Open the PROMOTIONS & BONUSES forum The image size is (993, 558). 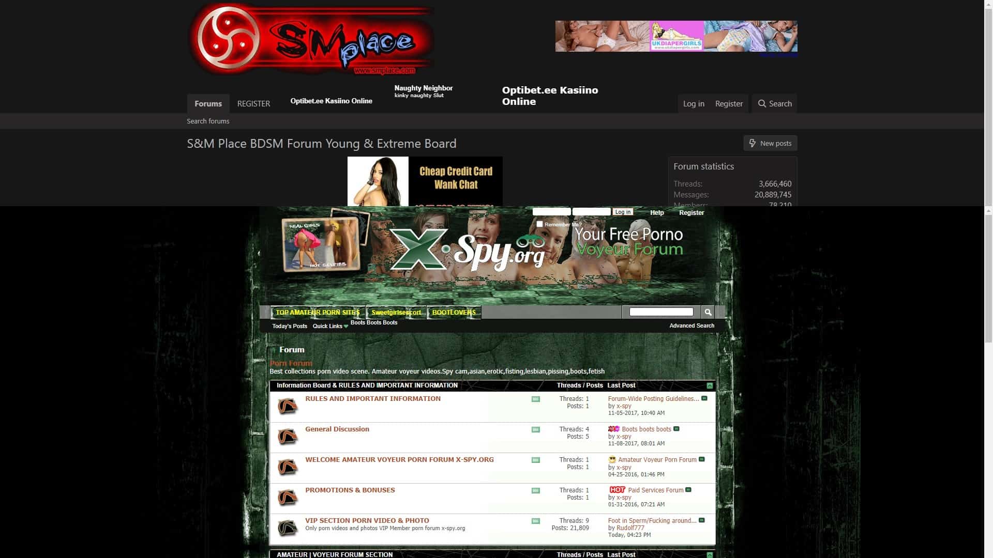pos(350,490)
